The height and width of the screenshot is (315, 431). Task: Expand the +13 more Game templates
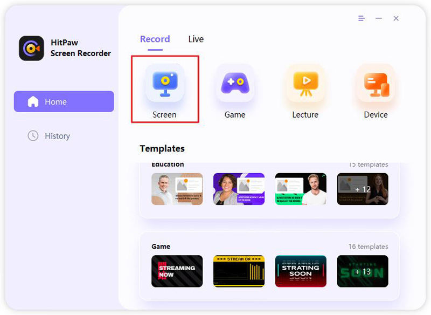click(x=363, y=271)
